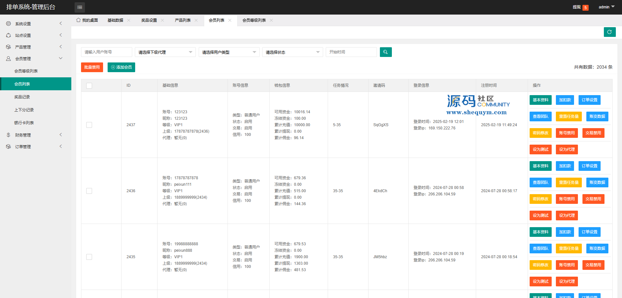Expand the 系统设置 menu chevron
The image size is (622, 298).
point(61,23)
